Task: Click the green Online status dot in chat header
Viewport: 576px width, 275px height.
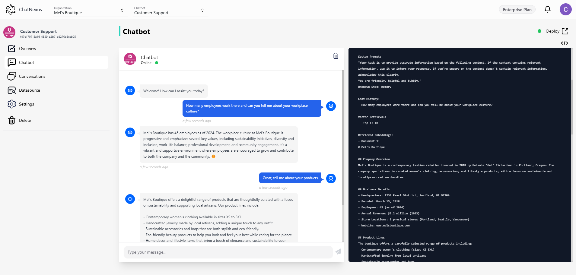Action: [x=157, y=63]
